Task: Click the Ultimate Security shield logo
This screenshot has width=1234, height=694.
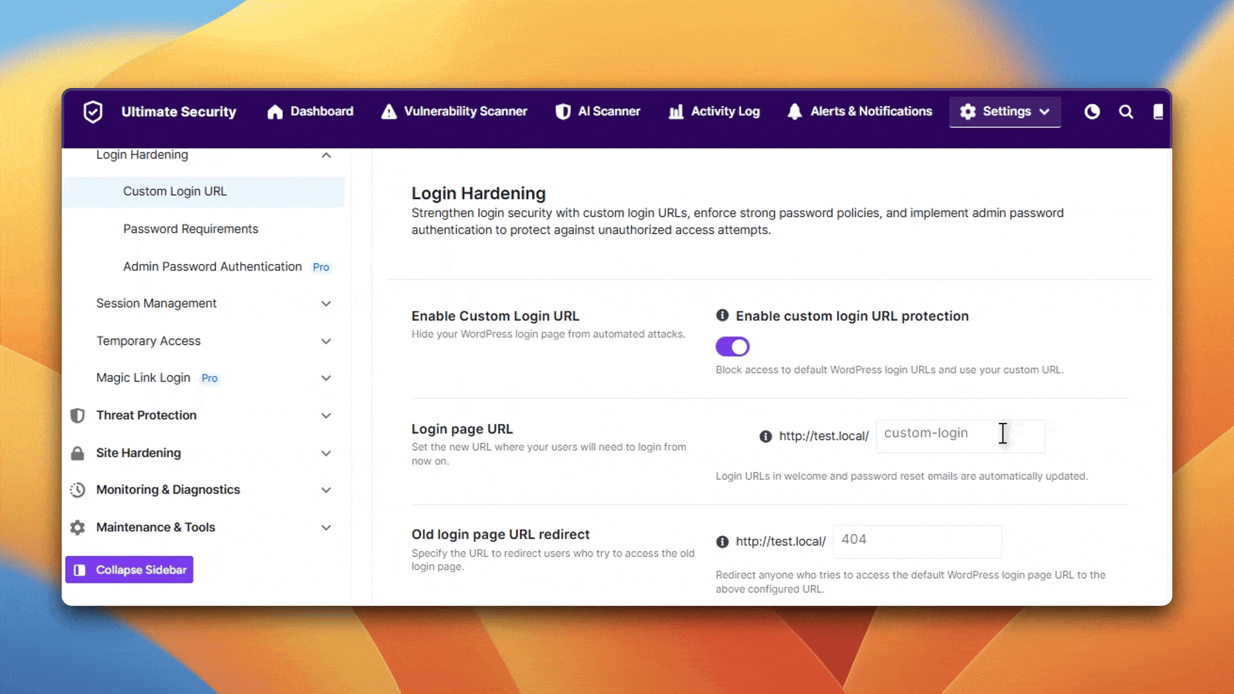Action: pyautogui.click(x=93, y=112)
